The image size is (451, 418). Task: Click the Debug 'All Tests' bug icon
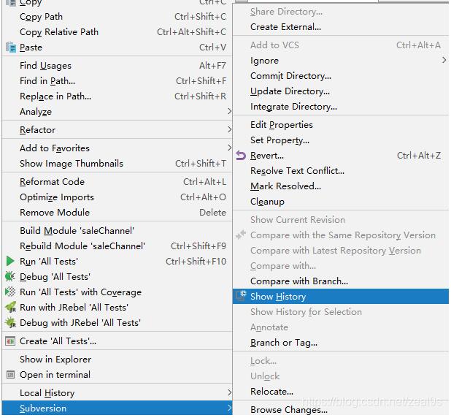pos(10,277)
